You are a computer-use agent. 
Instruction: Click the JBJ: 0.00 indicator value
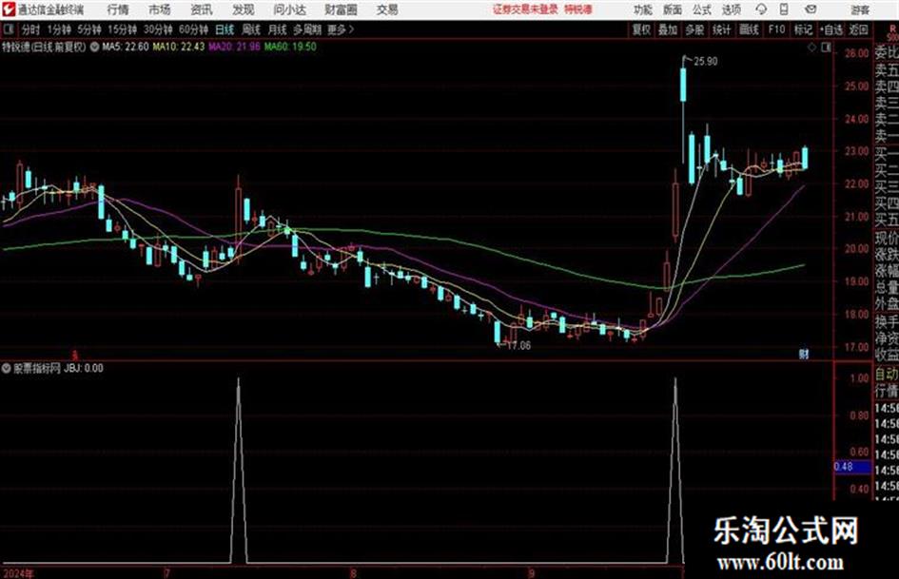point(84,368)
